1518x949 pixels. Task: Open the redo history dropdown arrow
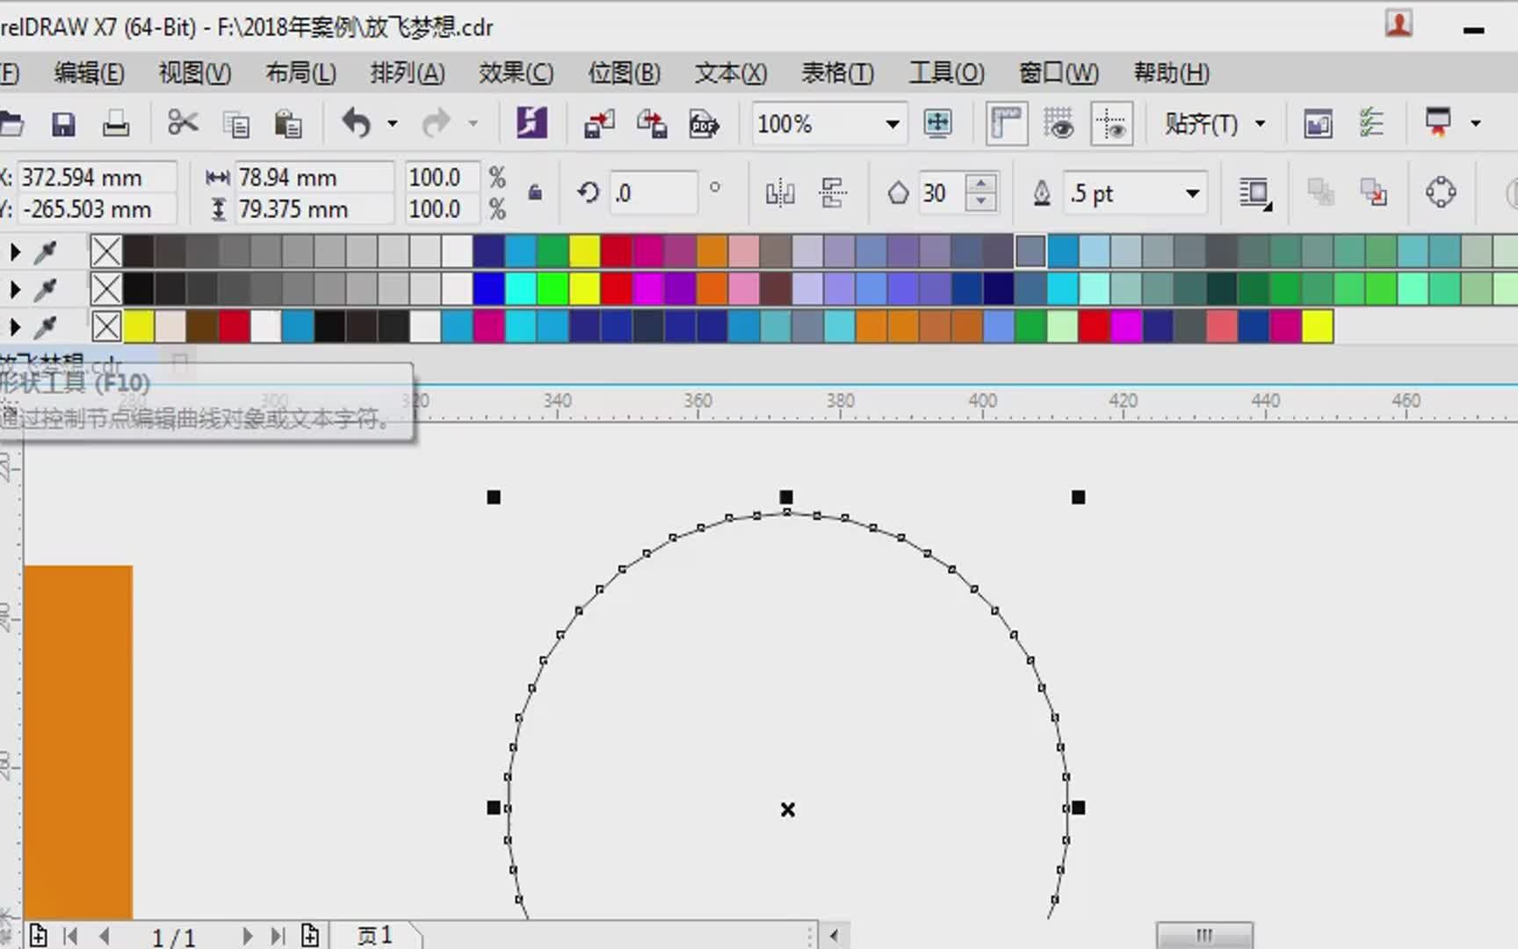coord(473,124)
